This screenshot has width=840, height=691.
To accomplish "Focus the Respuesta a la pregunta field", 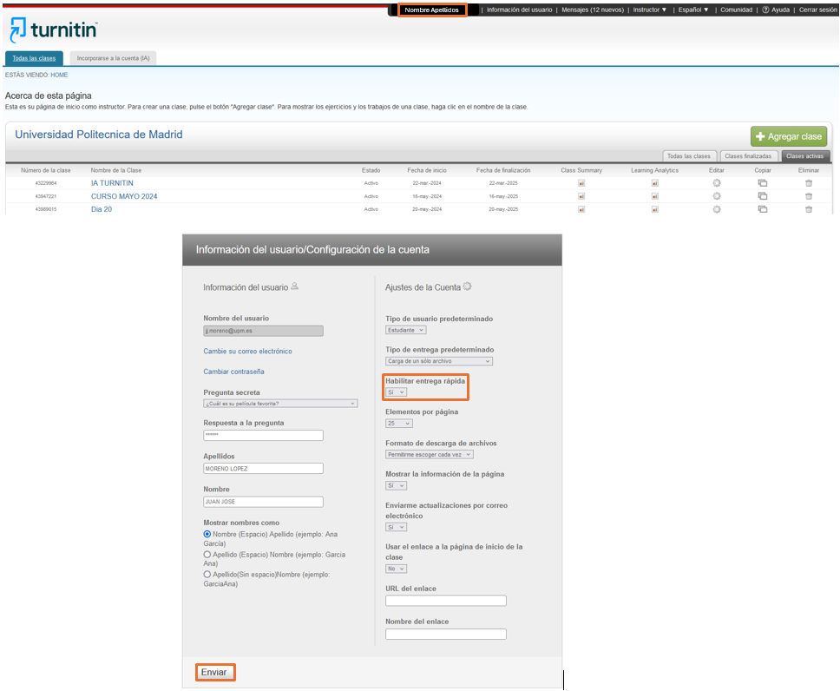I will [263, 435].
